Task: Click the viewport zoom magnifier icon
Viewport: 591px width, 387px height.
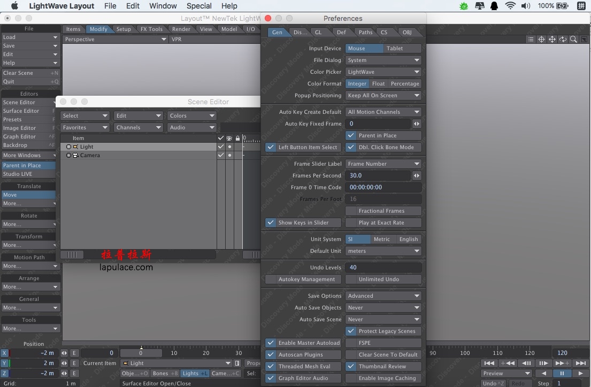Action: pyautogui.click(x=573, y=39)
